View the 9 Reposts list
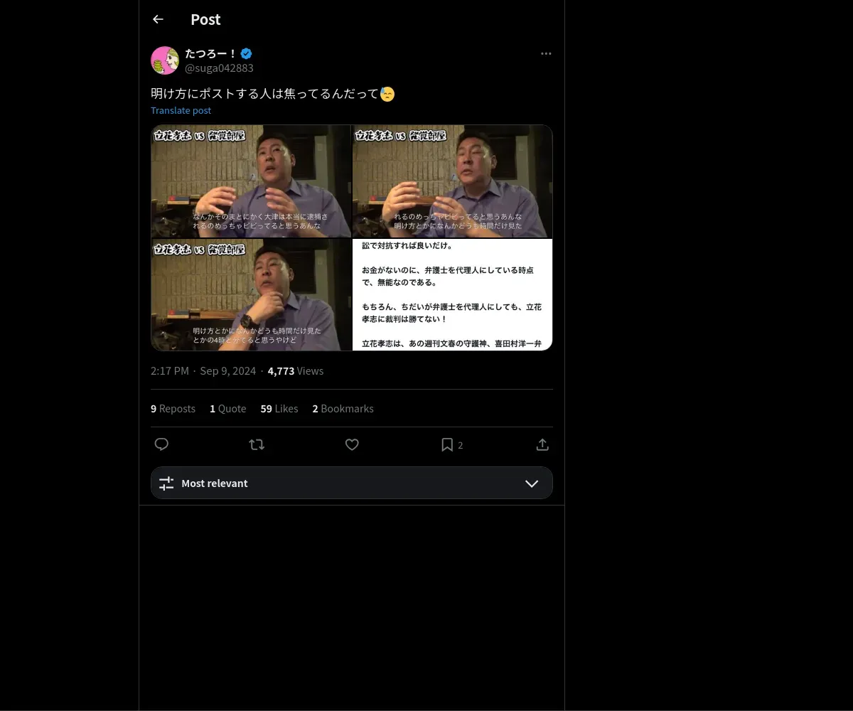Image resolution: width=853 pixels, height=711 pixels. point(173,409)
